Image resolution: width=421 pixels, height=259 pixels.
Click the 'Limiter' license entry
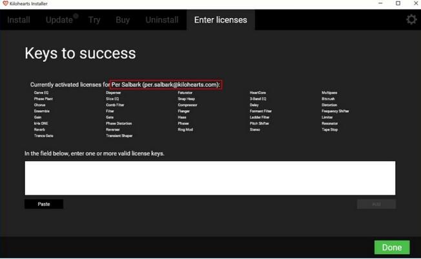tap(327, 117)
